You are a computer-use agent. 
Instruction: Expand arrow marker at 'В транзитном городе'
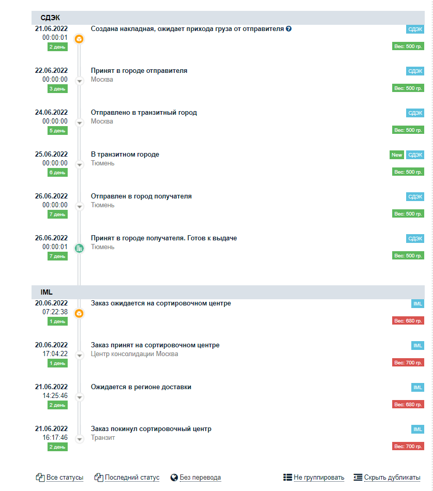(80, 165)
